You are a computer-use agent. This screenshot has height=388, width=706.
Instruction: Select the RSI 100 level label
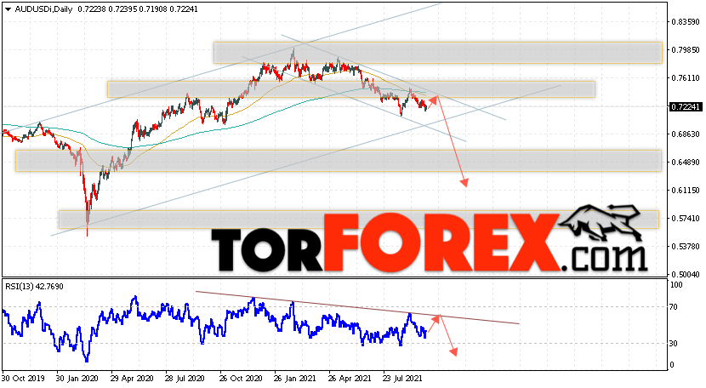click(676, 285)
